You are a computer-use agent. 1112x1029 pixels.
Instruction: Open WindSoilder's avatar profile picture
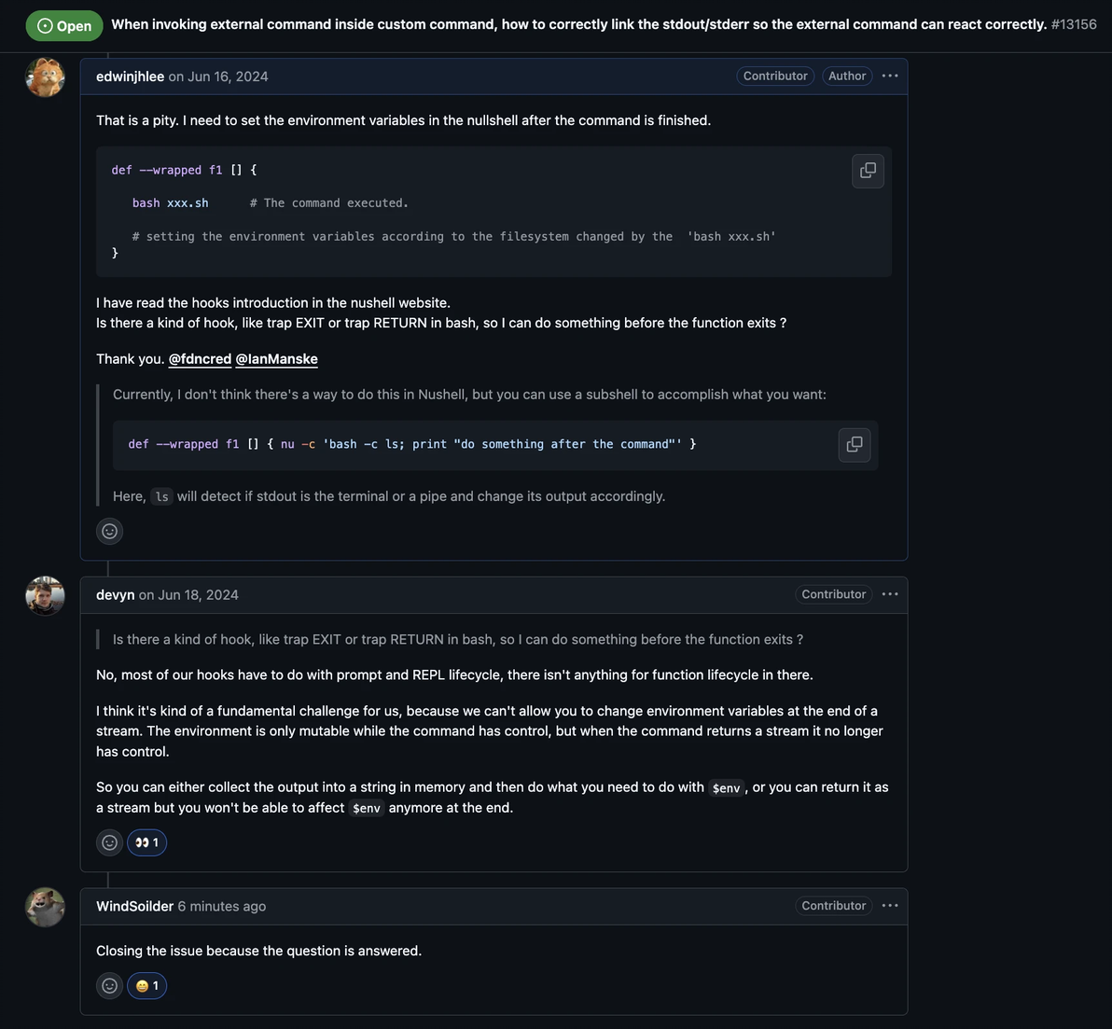[x=45, y=907]
